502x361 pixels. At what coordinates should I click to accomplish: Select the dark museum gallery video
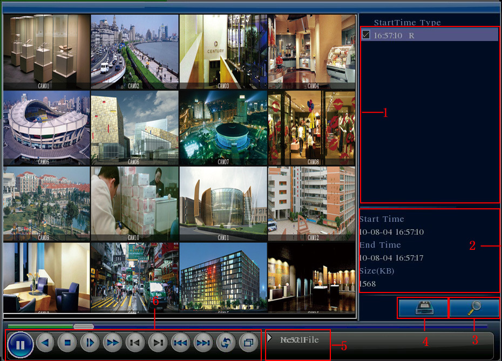pos(311,277)
